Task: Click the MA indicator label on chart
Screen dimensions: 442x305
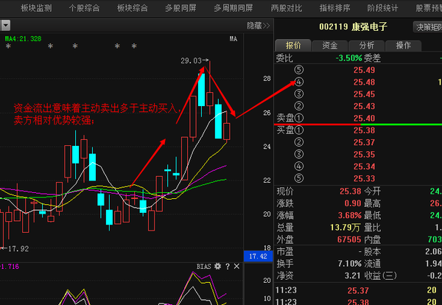Action: click(x=233, y=38)
